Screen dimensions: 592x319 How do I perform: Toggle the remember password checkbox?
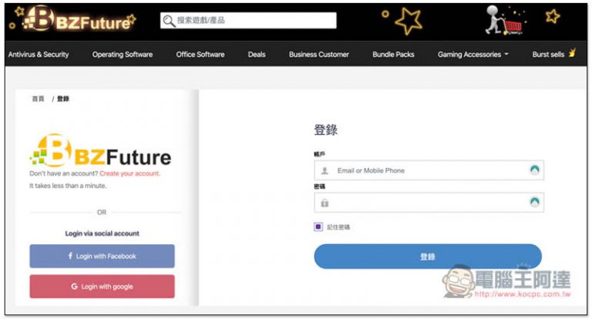click(x=318, y=227)
